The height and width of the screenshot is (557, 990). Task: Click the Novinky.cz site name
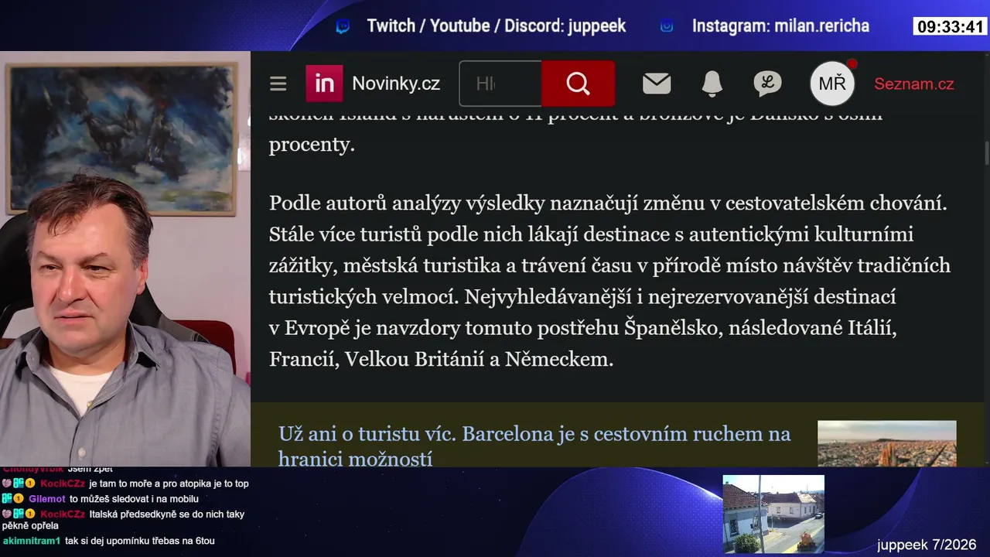coord(396,84)
